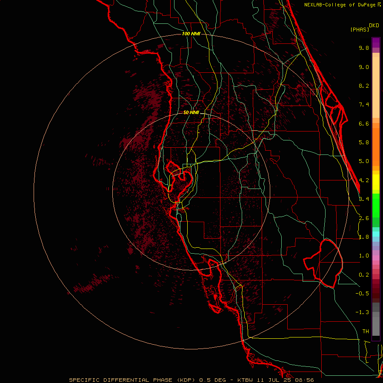
Task: Click the 5.8 value on the color scale
Action: [x=364, y=143]
